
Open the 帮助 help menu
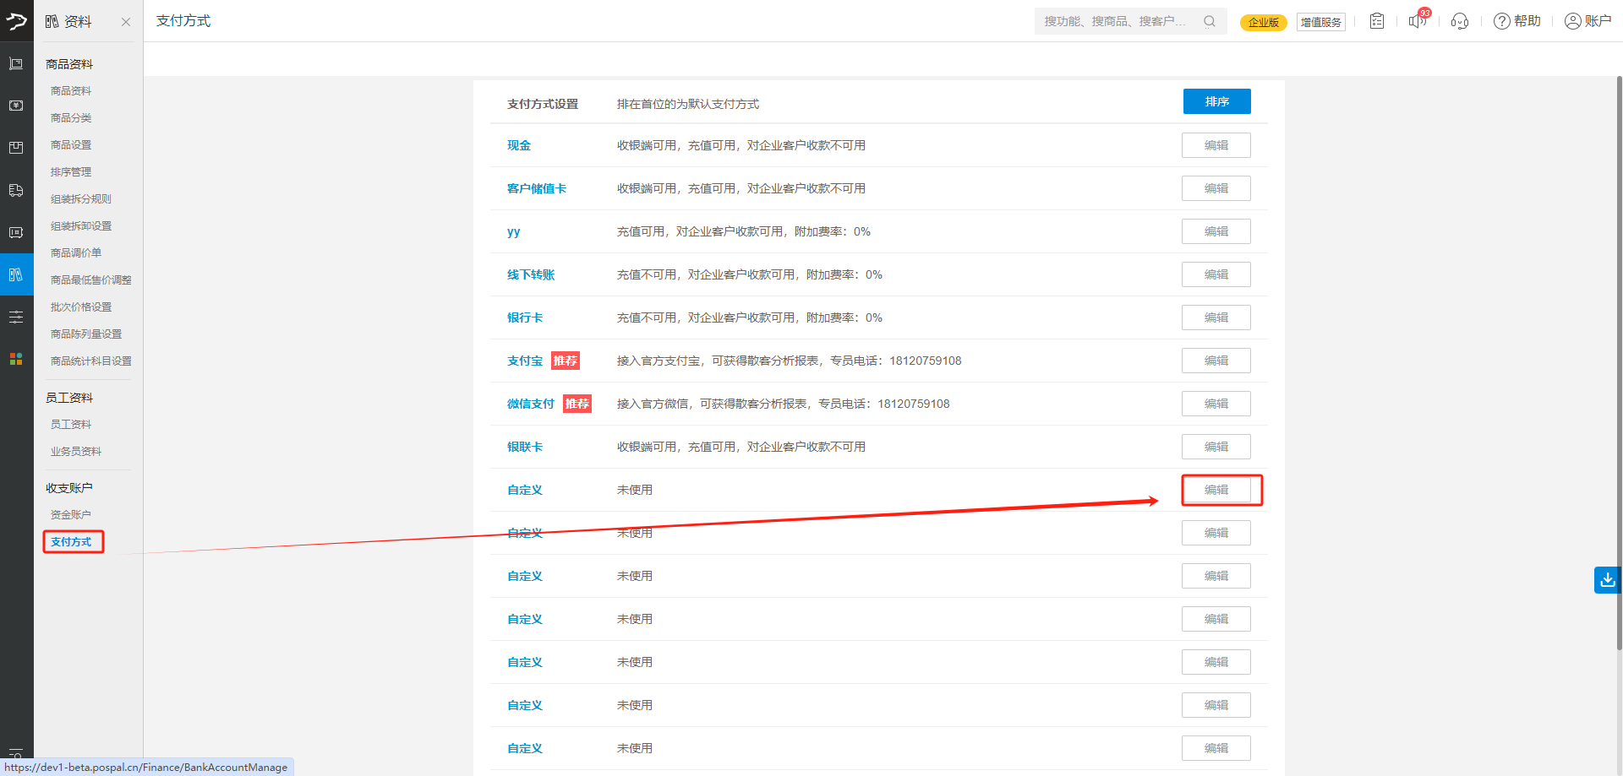pyautogui.click(x=1517, y=21)
